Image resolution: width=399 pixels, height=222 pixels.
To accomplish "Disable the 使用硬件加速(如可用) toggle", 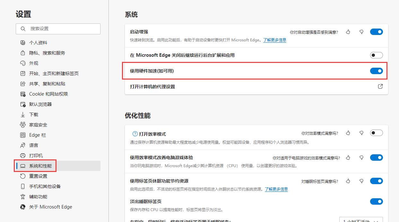I will (x=377, y=71).
